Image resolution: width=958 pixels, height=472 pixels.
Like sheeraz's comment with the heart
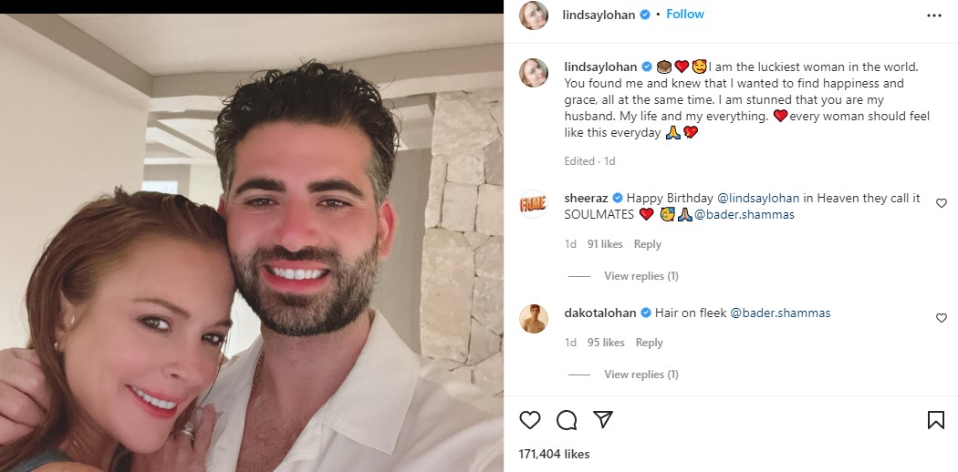coord(941,203)
